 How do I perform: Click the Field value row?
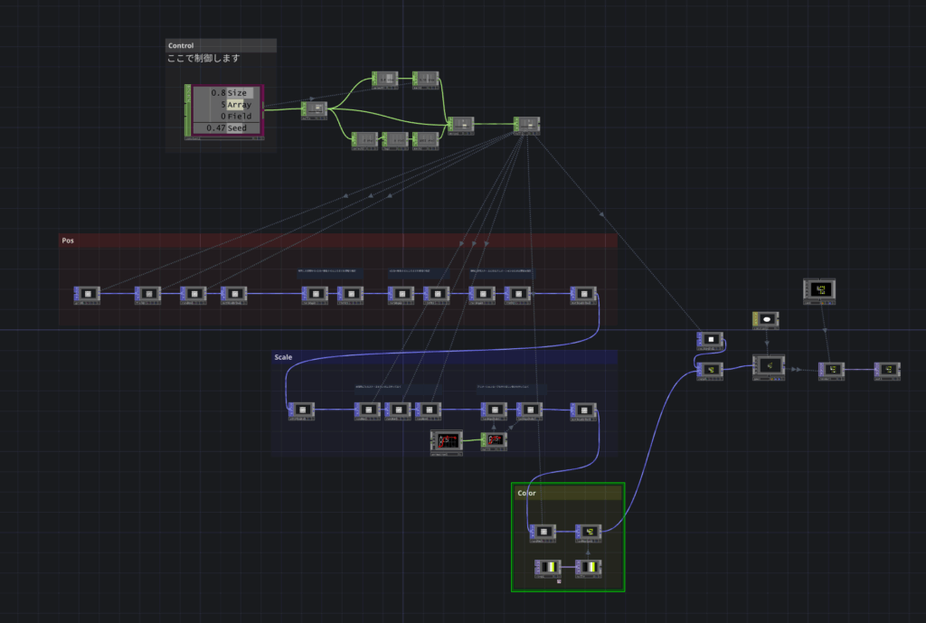[225, 117]
